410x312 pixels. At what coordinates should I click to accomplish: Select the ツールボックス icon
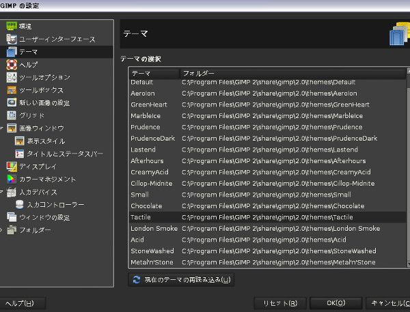point(12,90)
